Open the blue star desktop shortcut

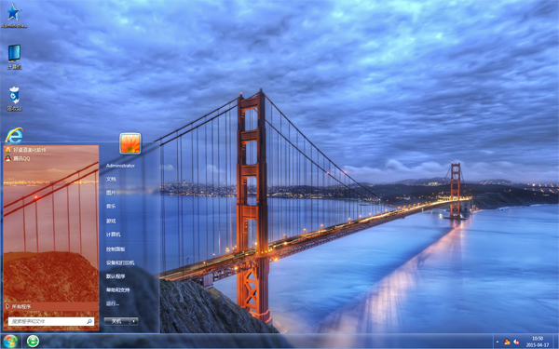[x=14, y=16]
